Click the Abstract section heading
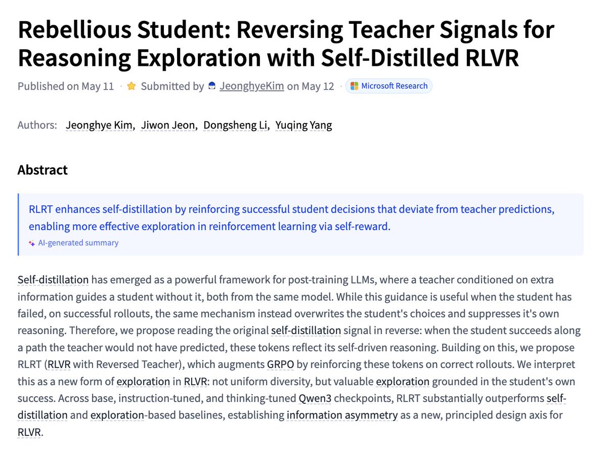Viewport: 607px width, 461px height. click(x=42, y=170)
